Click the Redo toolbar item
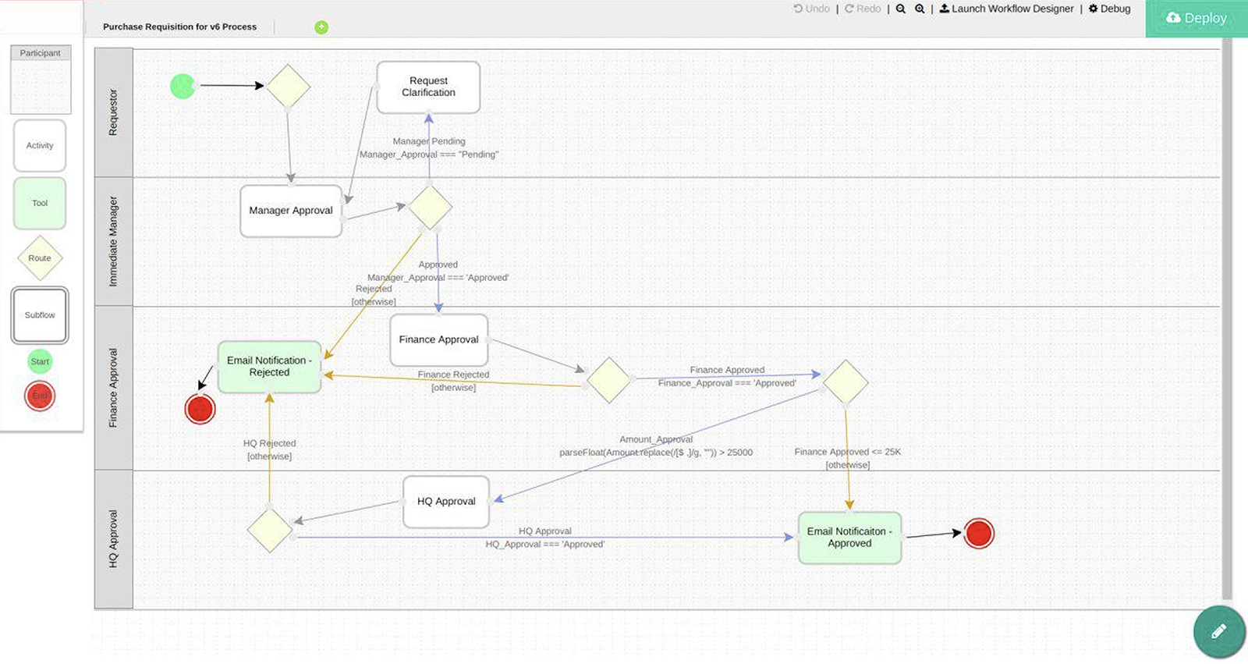Image resolution: width=1248 pixels, height=664 pixels. click(863, 9)
